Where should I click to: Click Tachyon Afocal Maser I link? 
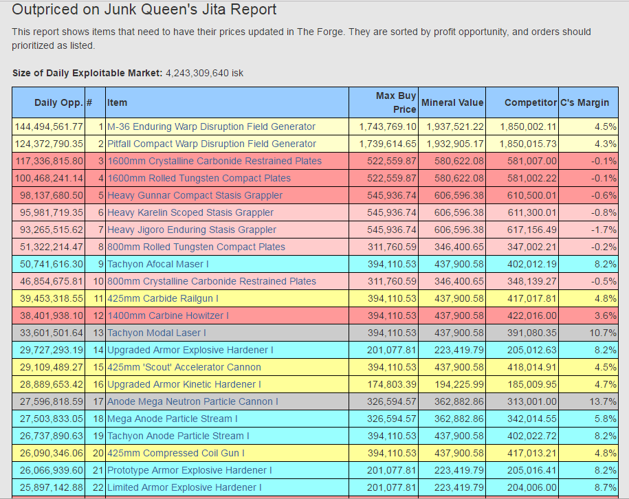click(157, 265)
